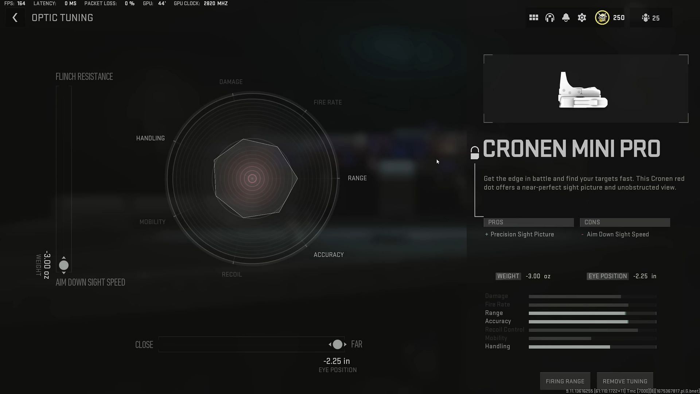
Task: Click the notifications bell icon
Action: click(x=565, y=18)
